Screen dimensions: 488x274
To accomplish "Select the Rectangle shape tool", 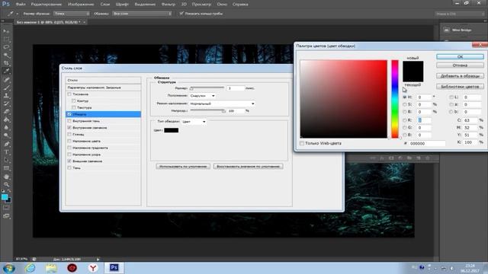I will (6, 168).
